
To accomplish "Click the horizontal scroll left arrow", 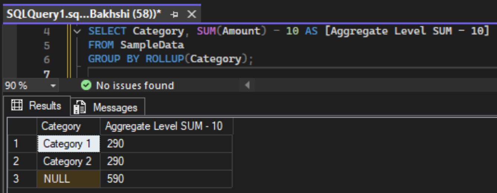I will [x=247, y=86].
